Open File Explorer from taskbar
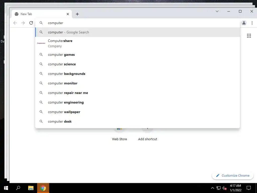The height and width of the screenshot is (193, 257). 31,188
